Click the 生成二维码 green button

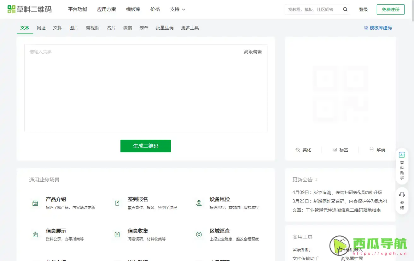(145, 146)
